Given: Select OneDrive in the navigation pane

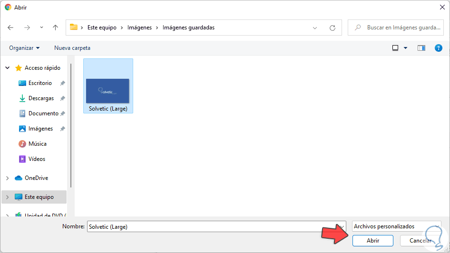Looking at the screenshot, I should [36, 178].
